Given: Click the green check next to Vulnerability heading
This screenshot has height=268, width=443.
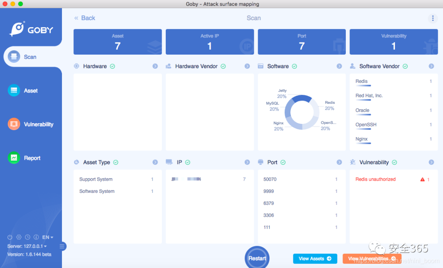Looking at the screenshot, I should coord(395,162).
